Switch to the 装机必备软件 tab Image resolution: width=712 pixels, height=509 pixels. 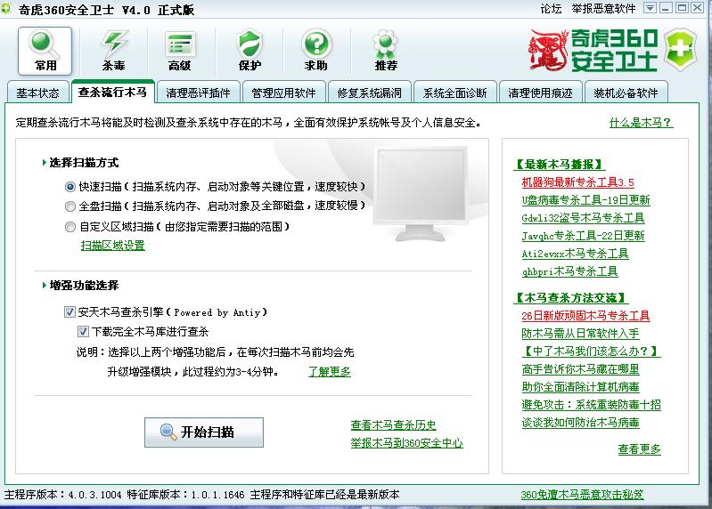[626, 93]
